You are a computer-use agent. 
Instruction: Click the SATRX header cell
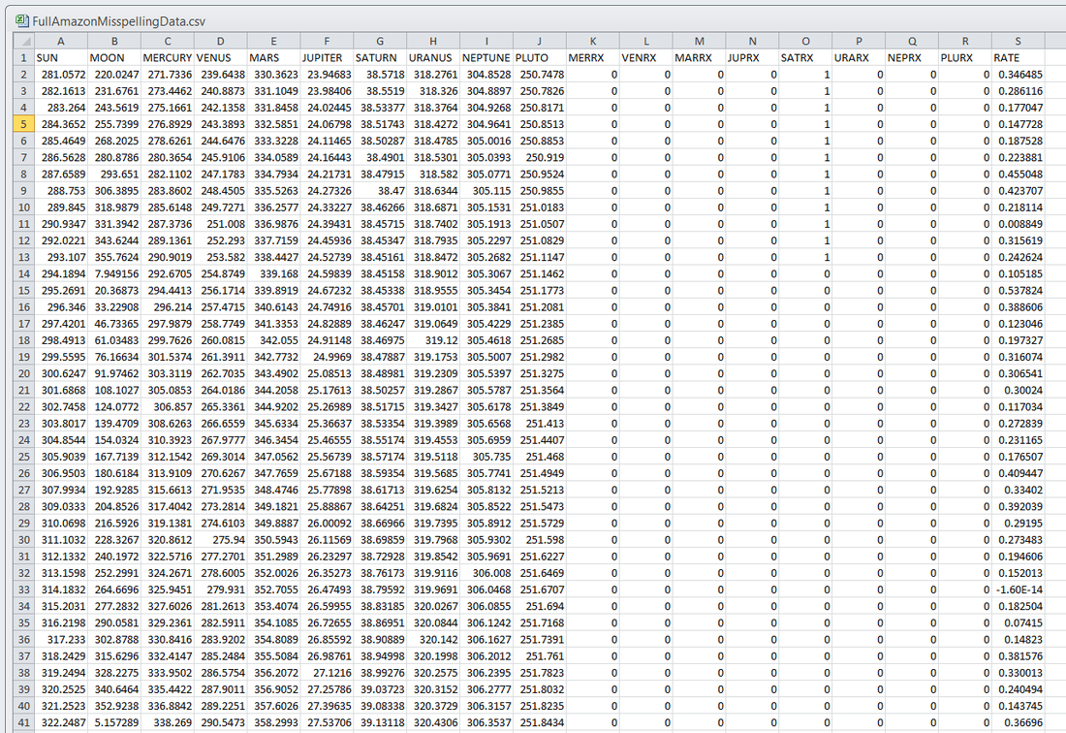coord(805,58)
